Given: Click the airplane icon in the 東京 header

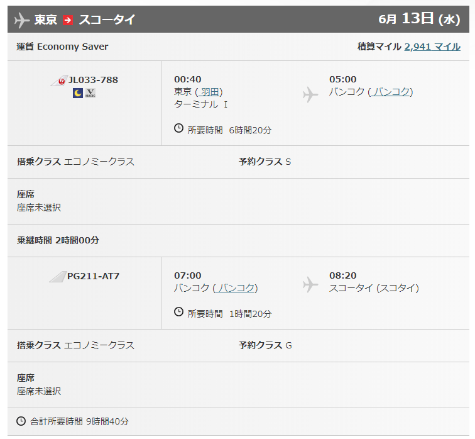Looking at the screenshot, I should [x=22, y=20].
